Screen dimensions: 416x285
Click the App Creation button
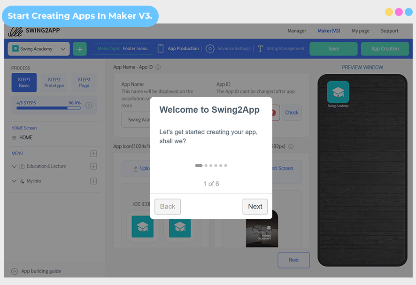[385, 49]
